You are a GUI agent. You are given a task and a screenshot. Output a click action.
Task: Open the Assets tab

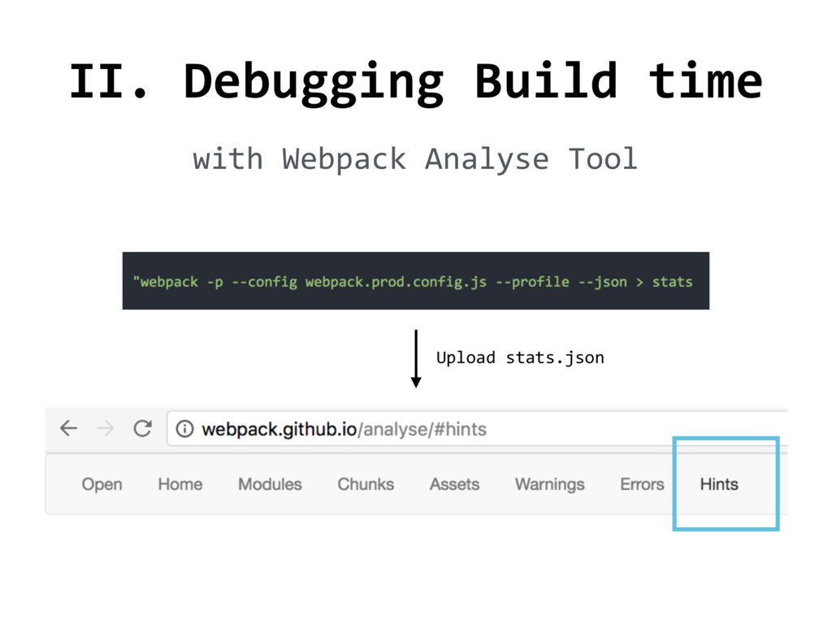pyautogui.click(x=454, y=484)
